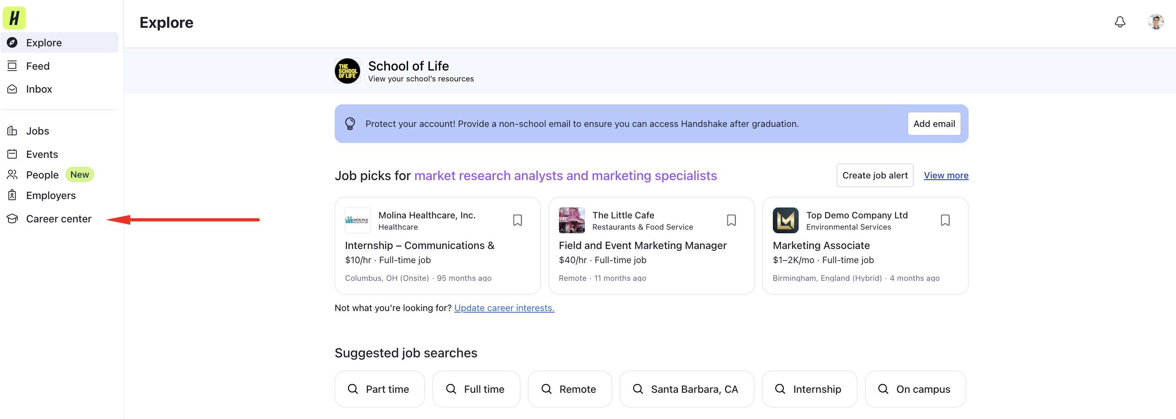Image resolution: width=1176 pixels, height=419 pixels.
Task: Click the Columbus, OH (Onsite) location text
Action: (x=387, y=278)
